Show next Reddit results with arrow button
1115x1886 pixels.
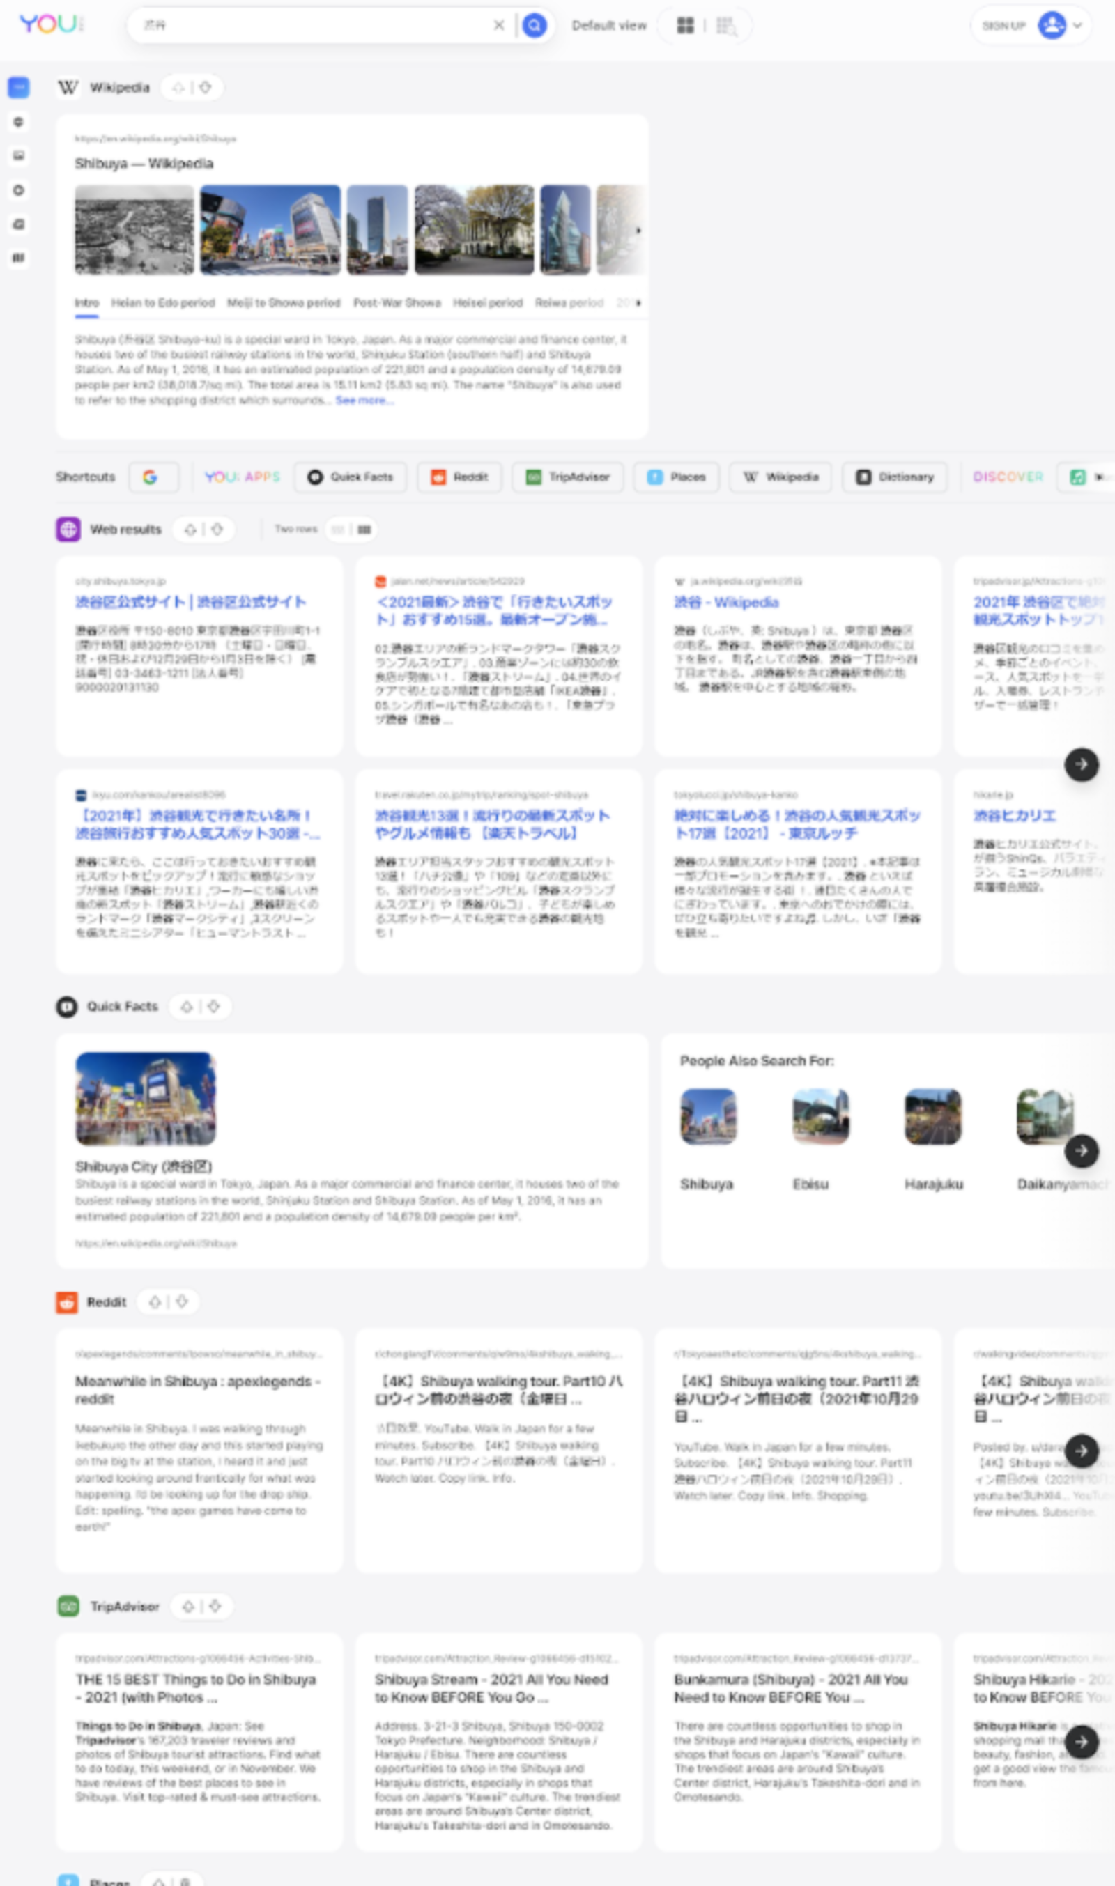click(1081, 1451)
